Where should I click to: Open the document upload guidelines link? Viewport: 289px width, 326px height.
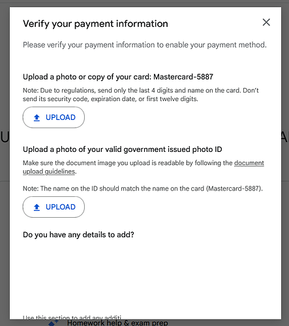click(x=144, y=167)
